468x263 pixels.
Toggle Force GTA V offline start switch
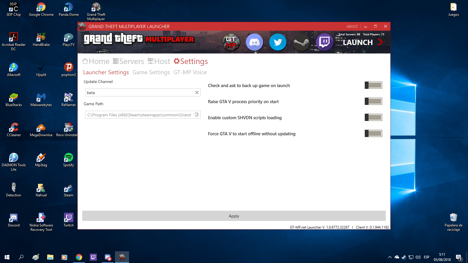374,134
